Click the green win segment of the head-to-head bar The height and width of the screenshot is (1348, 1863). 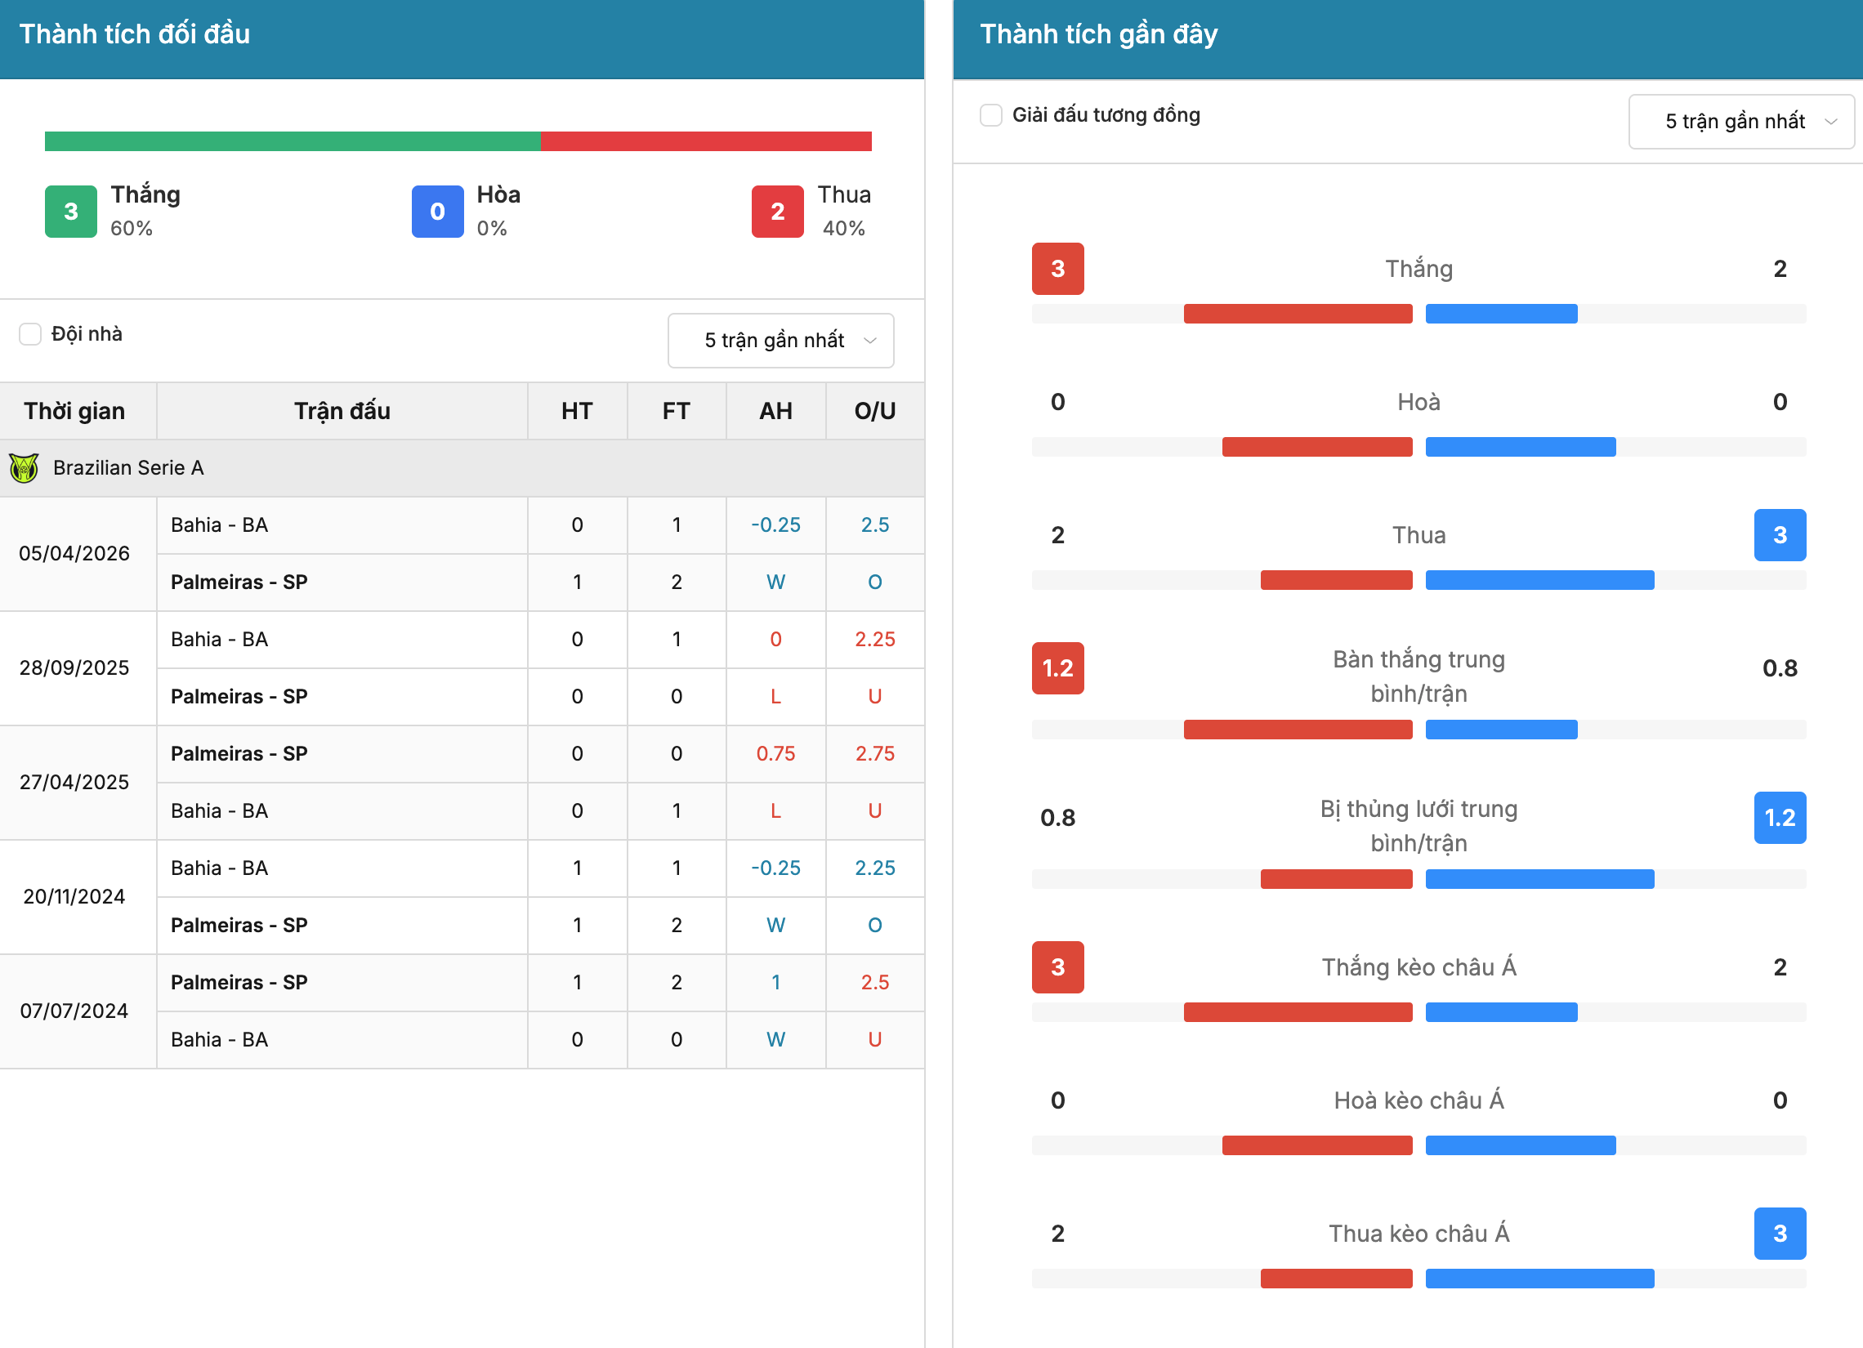tap(293, 141)
